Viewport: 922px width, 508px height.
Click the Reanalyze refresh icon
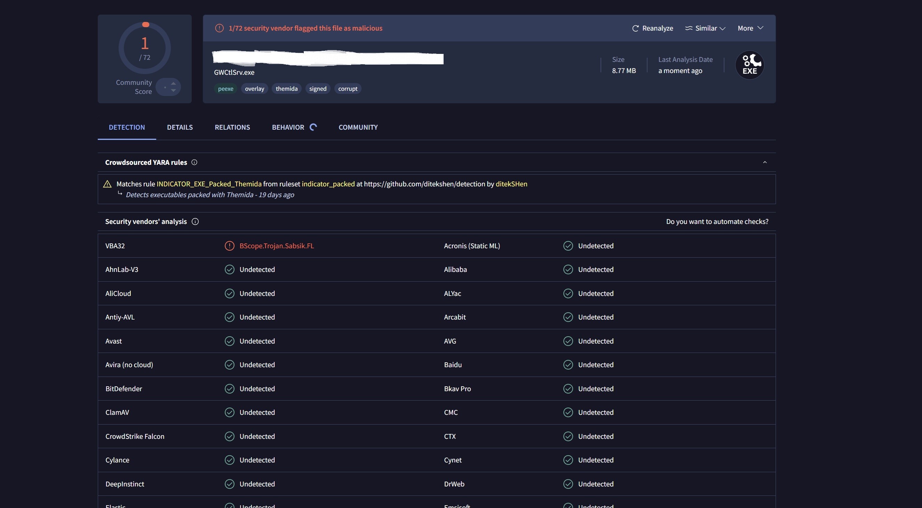tap(635, 28)
